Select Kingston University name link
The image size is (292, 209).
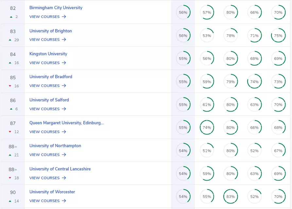click(x=48, y=54)
